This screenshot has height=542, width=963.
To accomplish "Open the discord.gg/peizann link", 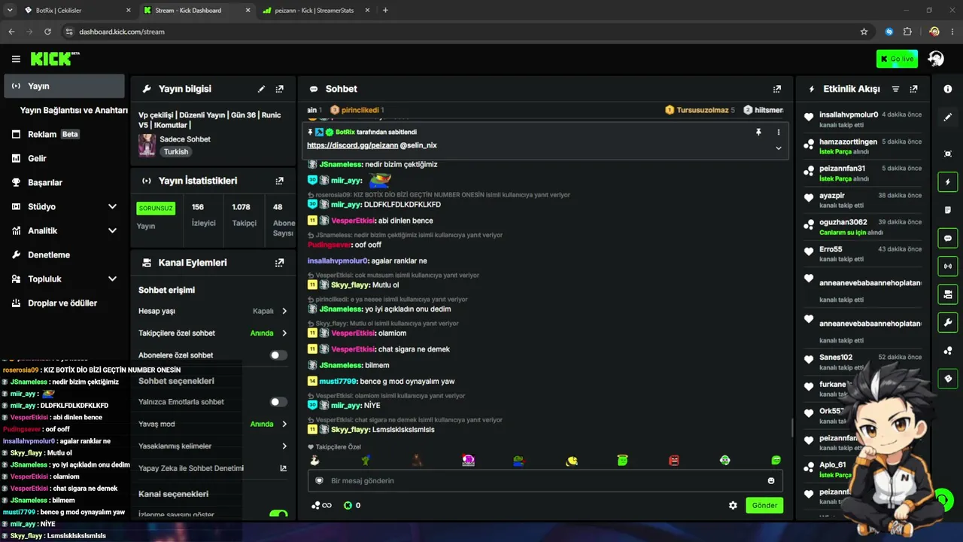I will coord(351,145).
